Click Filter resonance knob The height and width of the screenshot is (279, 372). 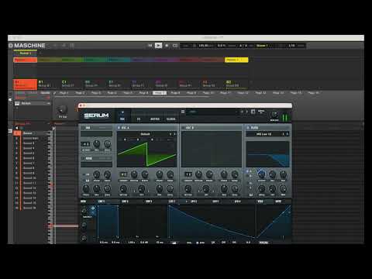[273, 174]
